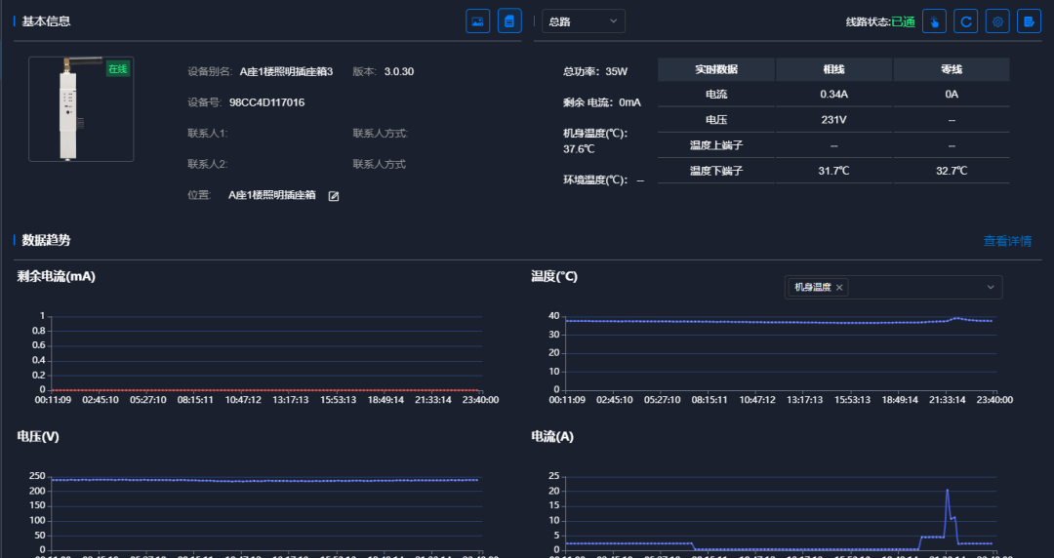Screen dimensions: 1054x558
Task: Click the 零线 column header
Action: point(952,69)
